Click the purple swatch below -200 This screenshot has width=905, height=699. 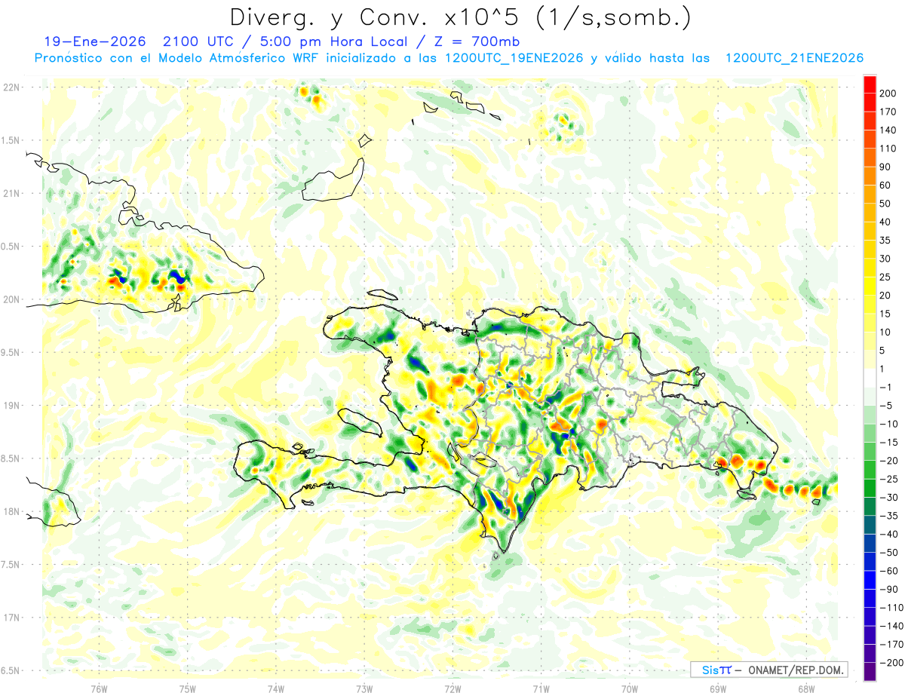(870, 672)
